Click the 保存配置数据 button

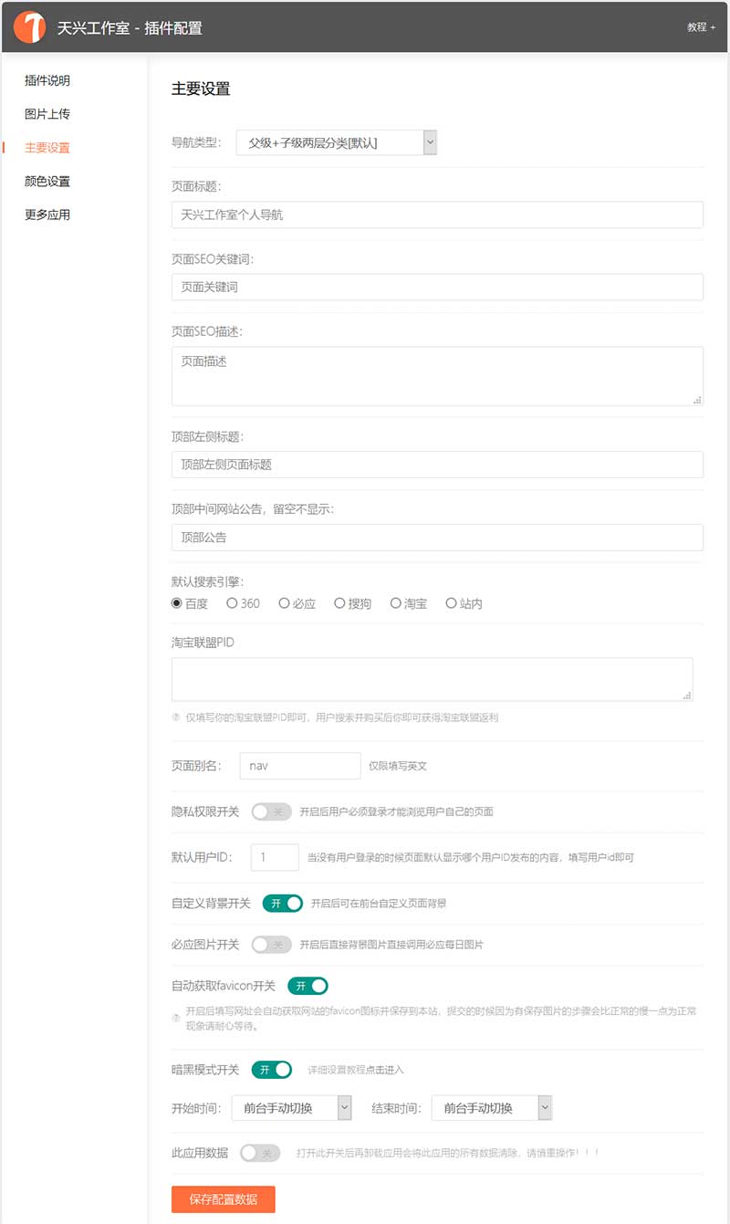click(x=223, y=1199)
